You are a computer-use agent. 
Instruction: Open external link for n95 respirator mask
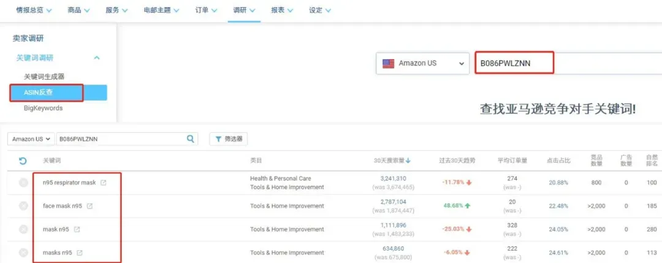[103, 183]
